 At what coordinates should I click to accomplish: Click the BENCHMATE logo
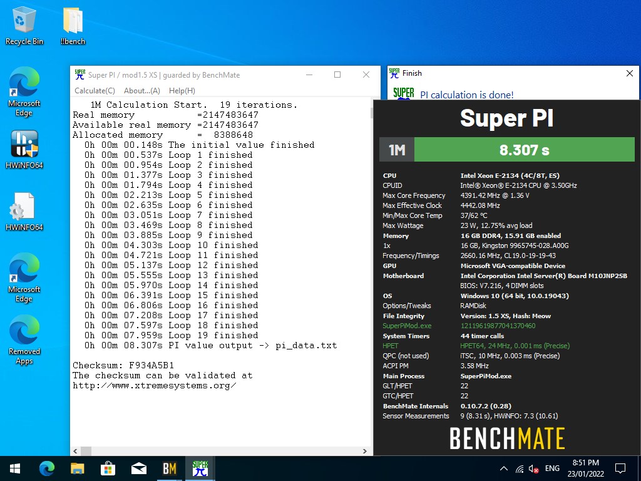(x=507, y=438)
